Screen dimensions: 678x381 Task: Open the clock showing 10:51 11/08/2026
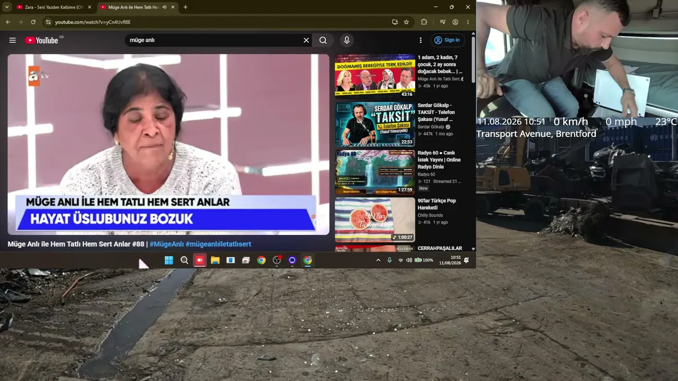point(450,260)
